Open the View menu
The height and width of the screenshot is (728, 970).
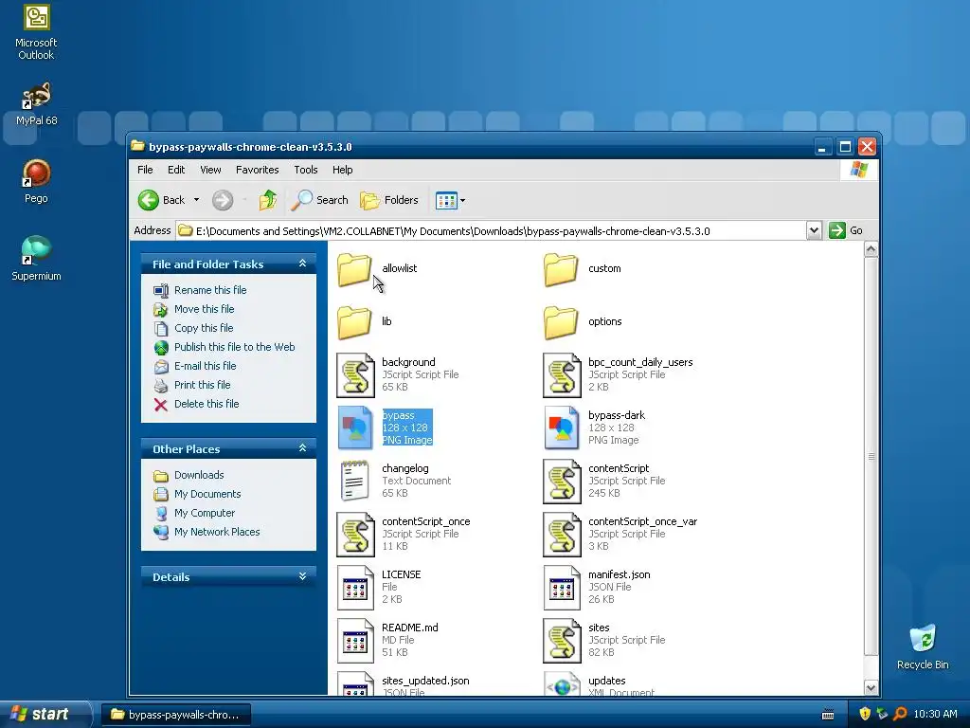tap(210, 170)
